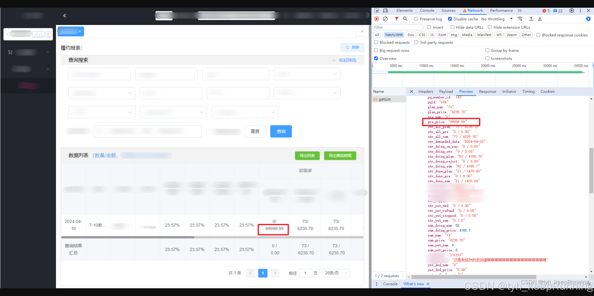Viewport: 594px width, 296px height.
Task: Check Blocked response cookies
Action: pos(538,35)
